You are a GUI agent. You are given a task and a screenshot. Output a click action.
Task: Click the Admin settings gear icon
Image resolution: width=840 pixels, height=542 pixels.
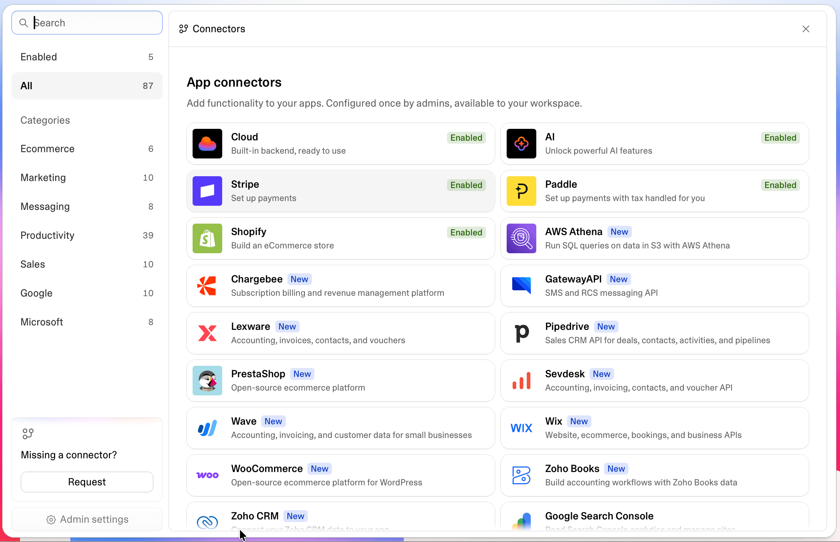[51, 520]
